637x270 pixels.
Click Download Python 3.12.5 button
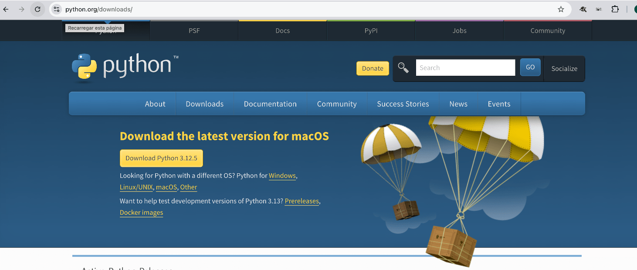[161, 158]
